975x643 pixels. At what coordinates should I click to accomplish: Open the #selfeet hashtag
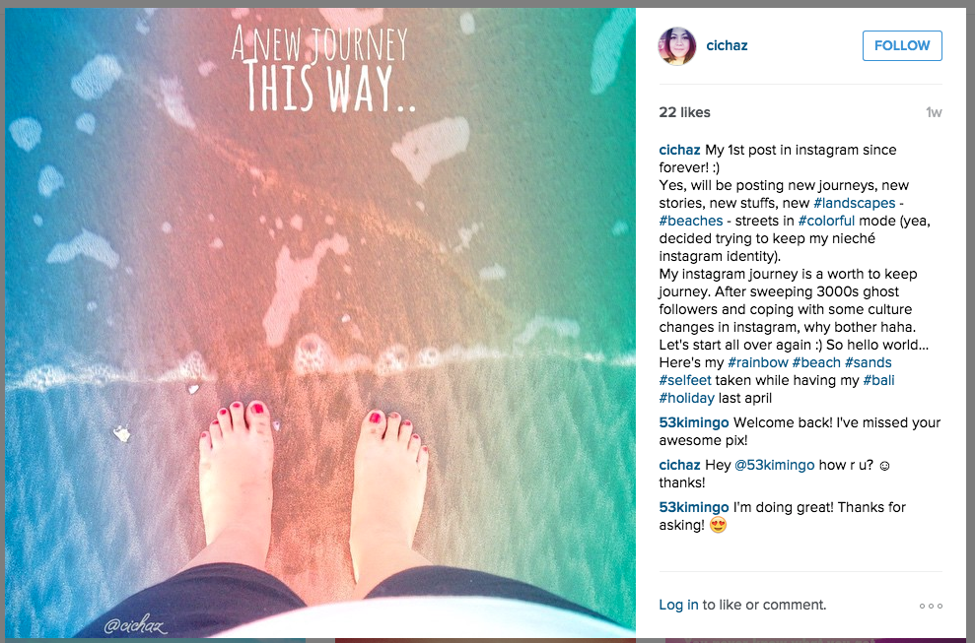point(685,380)
